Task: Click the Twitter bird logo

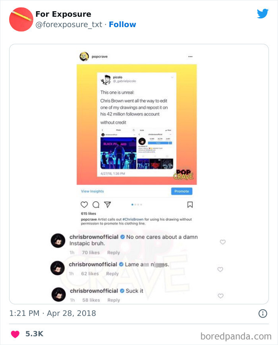Action: coord(263,14)
